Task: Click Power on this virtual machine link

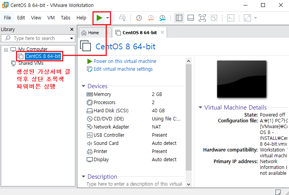Action: pyautogui.click(x=125, y=61)
